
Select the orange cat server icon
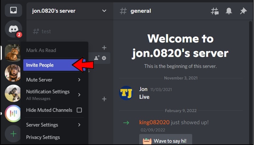[12, 53]
